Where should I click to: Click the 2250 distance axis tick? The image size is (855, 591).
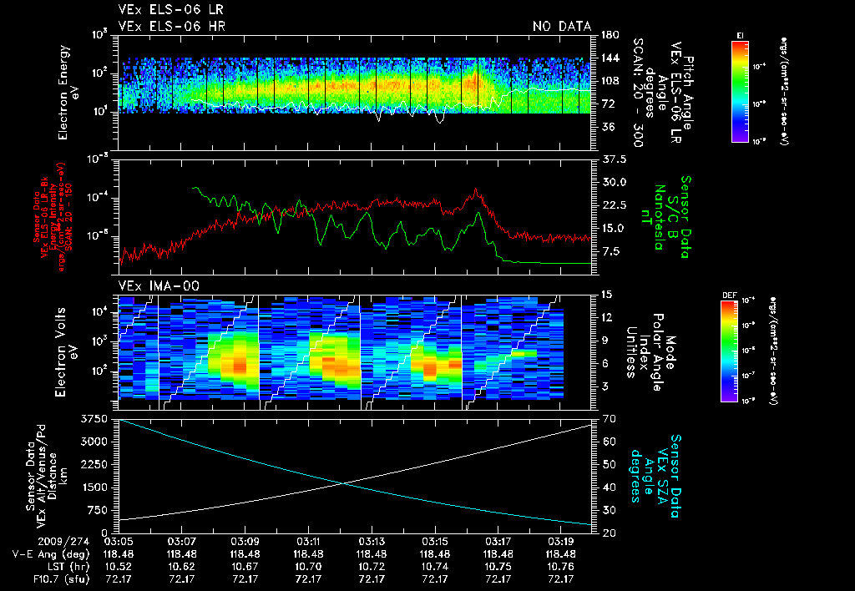[x=94, y=464]
